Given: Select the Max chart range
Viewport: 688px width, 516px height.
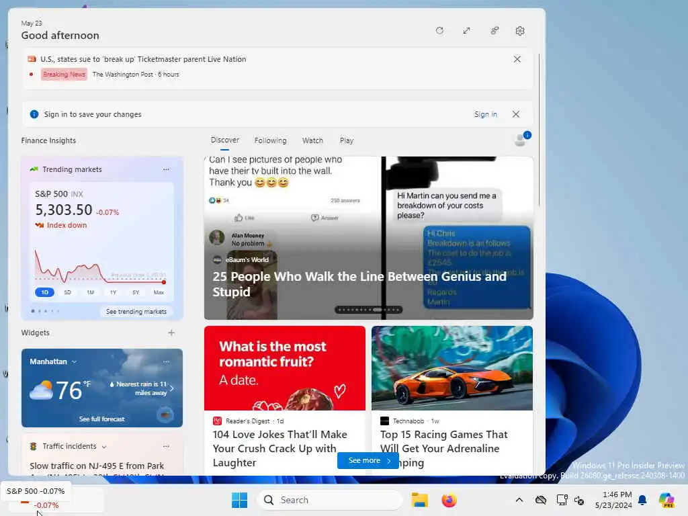Looking at the screenshot, I should click(159, 292).
